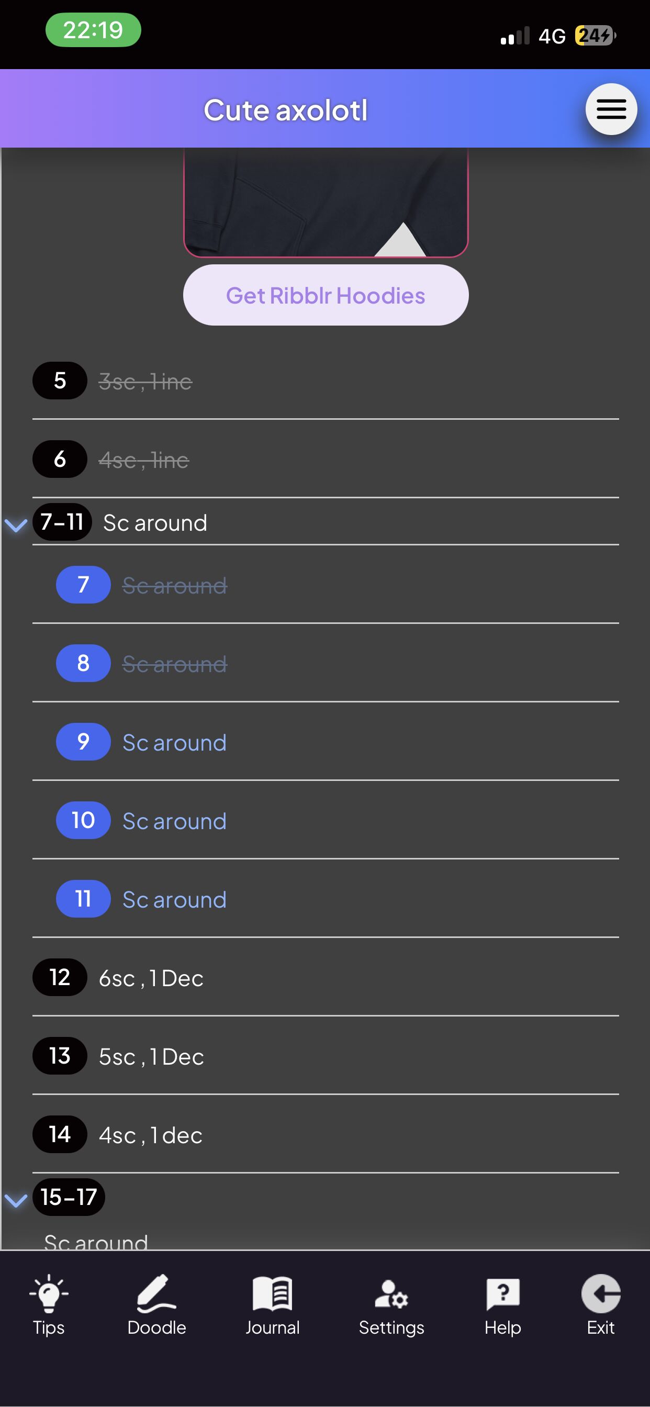The width and height of the screenshot is (650, 1407).
Task: Select row 12 '6sc, 1 Dec'
Action: (151, 978)
